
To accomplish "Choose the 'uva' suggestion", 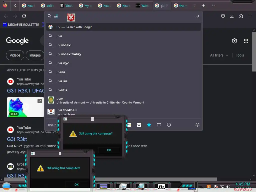I will [x=123, y=36].
